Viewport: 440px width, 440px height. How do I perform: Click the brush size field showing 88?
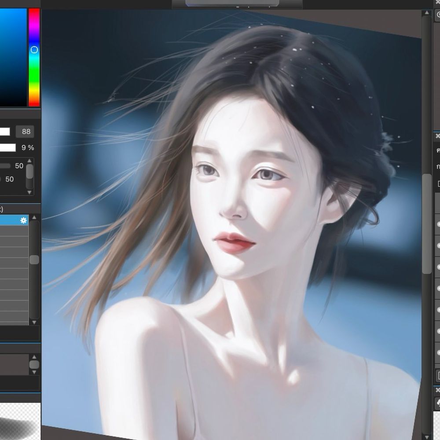pyautogui.click(x=25, y=132)
